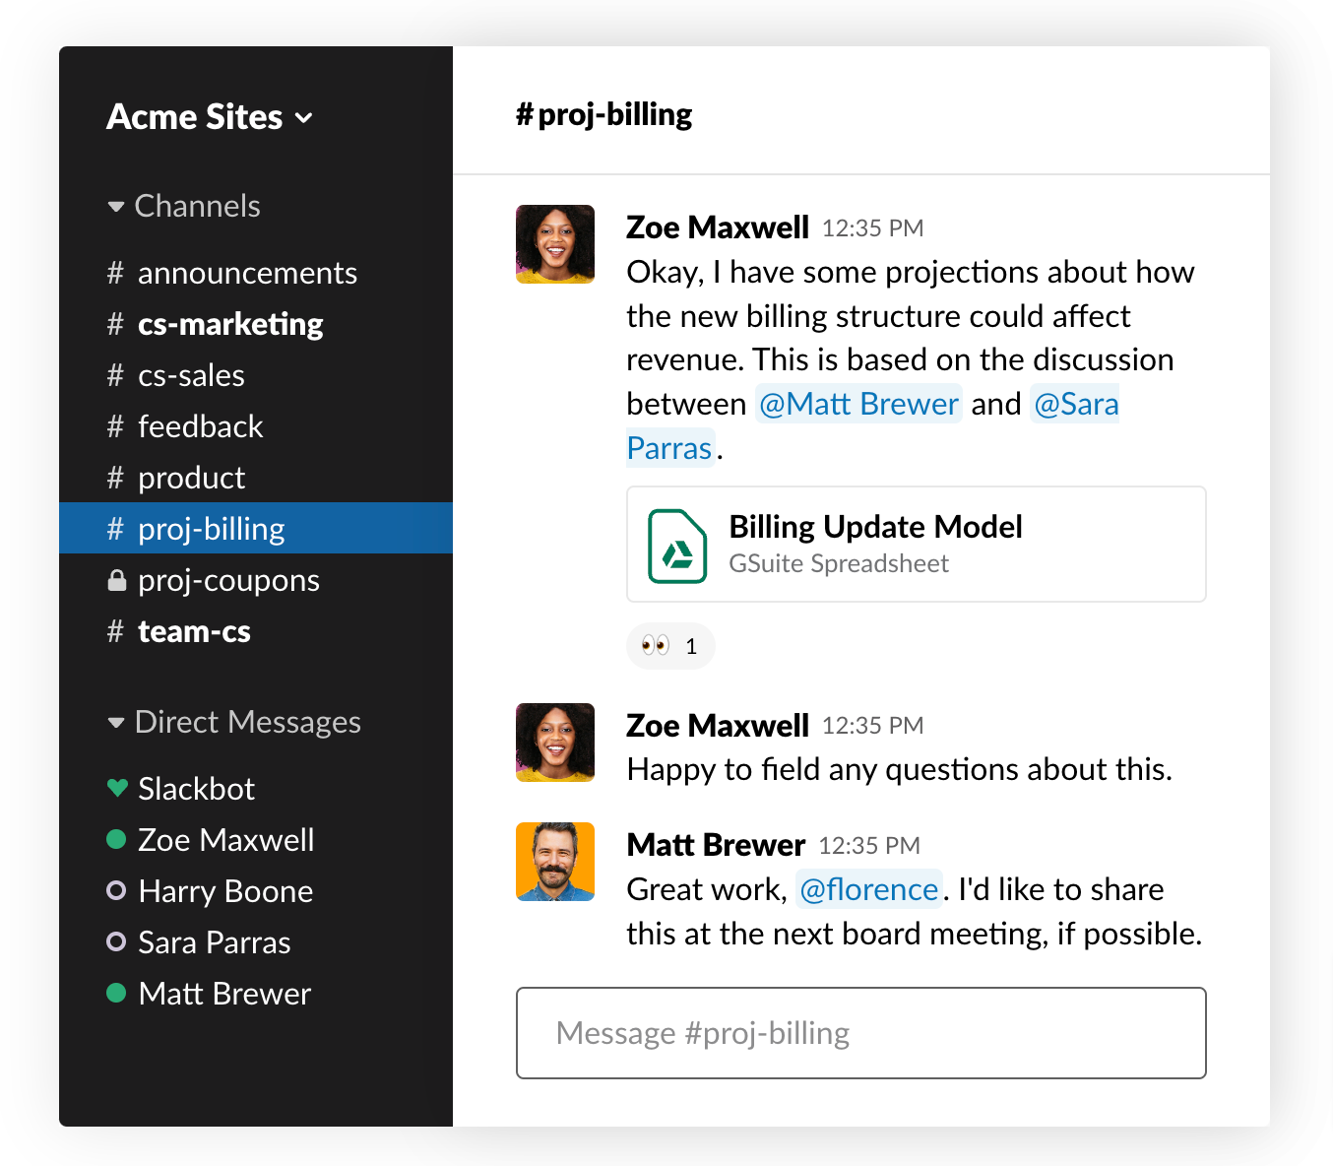1333x1166 pixels.
Task: Open the Acme Sites workspace menu
Action: coord(209,116)
